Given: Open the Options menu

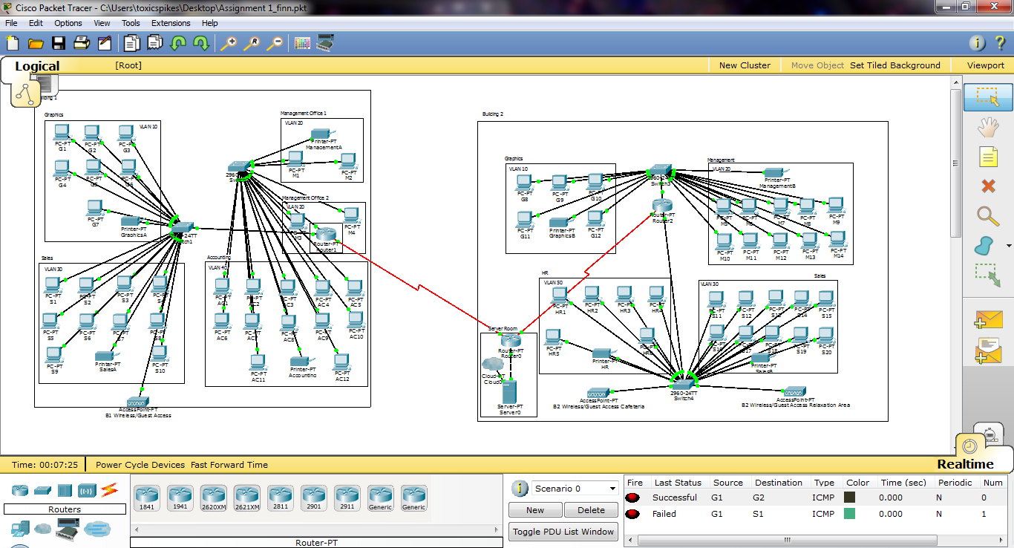Looking at the screenshot, I should click(68, 23).
